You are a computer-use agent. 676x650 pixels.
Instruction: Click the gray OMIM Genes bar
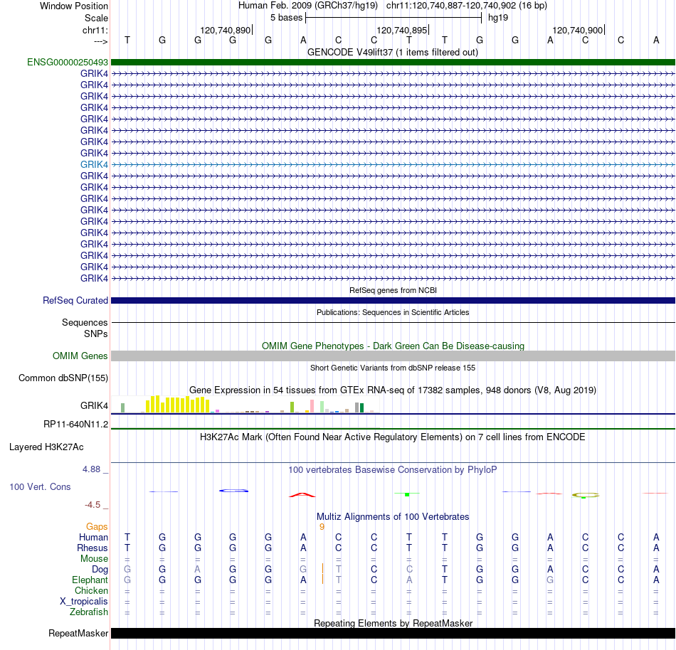point(393,356)
